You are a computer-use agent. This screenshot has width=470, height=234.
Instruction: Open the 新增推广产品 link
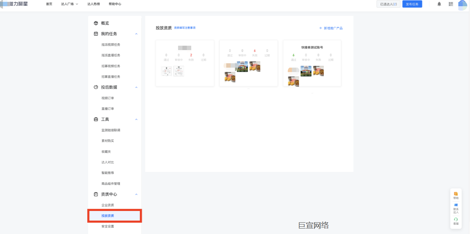(331, 28)
